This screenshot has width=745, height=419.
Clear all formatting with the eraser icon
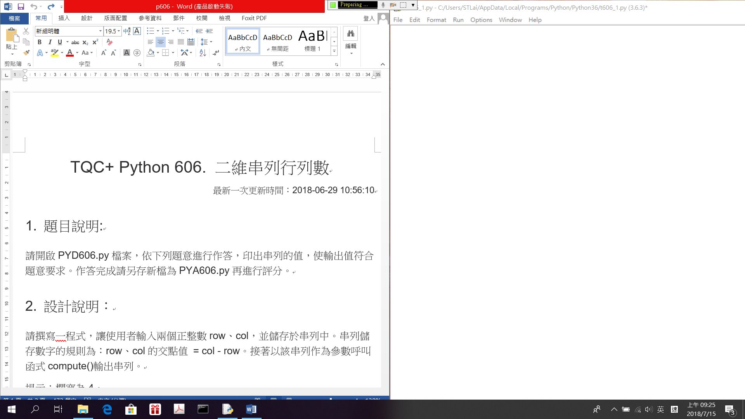[x=109, y=42]
